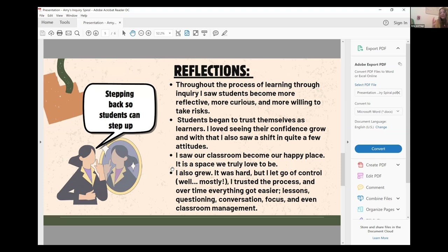
Task: Zoom in with the plus button
Action: point(148,33)
